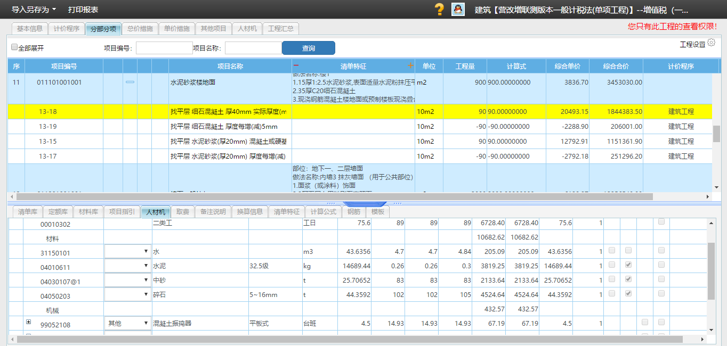Open the 项目指引 lower tab

click(122, 212)
